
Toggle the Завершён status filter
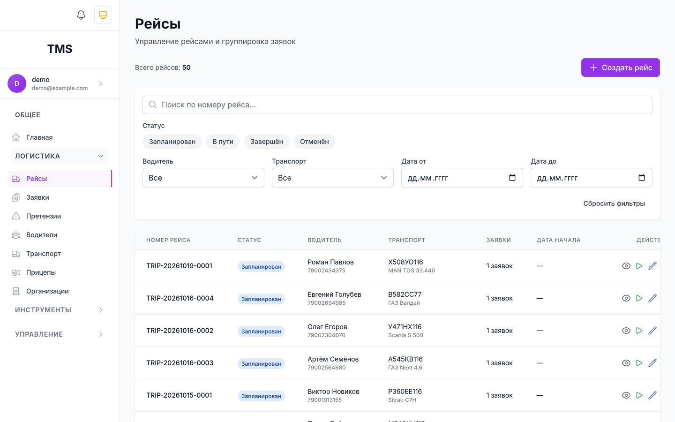point(267,142)
